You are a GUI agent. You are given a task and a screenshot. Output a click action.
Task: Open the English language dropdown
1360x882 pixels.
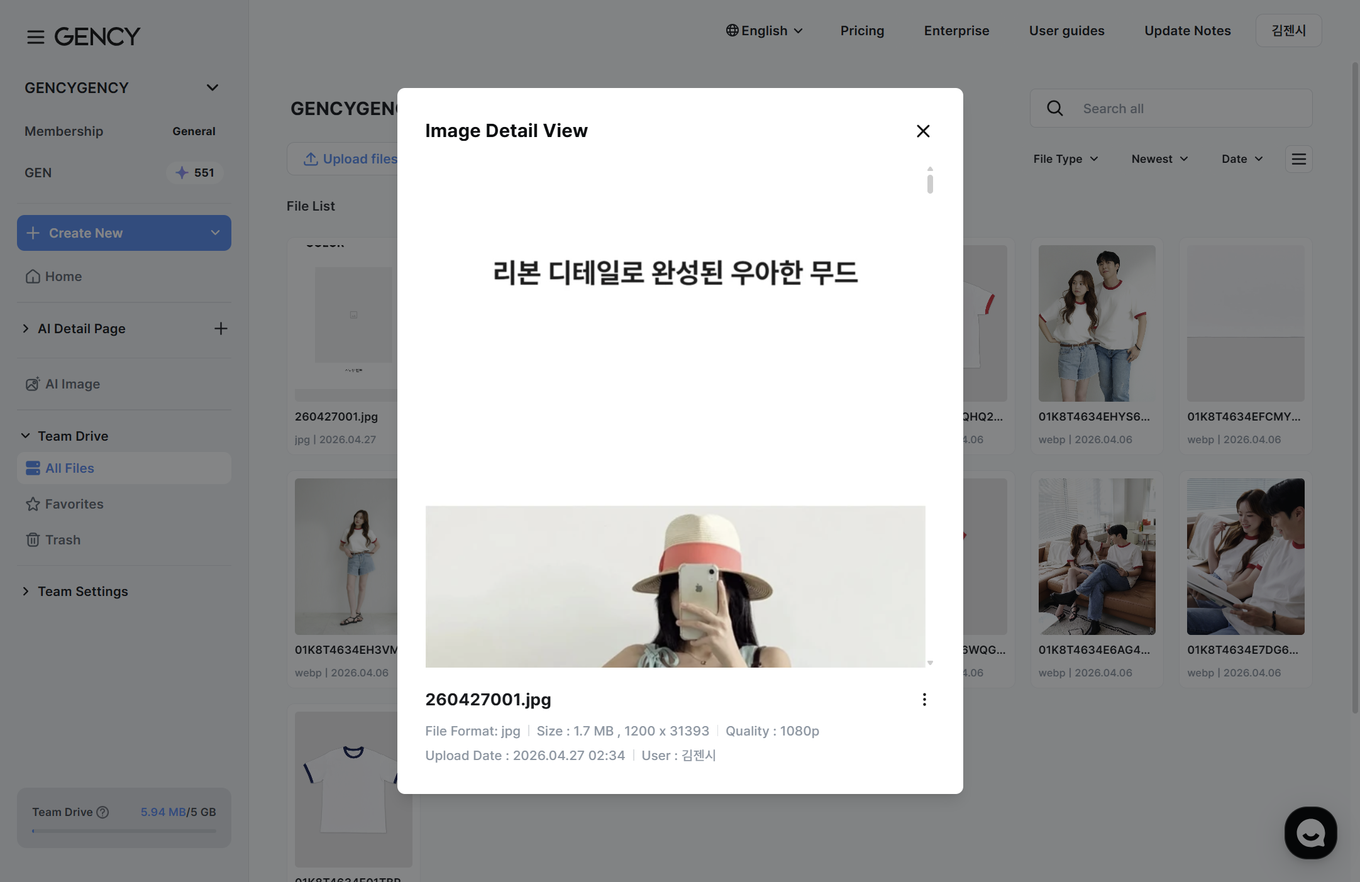764,30
